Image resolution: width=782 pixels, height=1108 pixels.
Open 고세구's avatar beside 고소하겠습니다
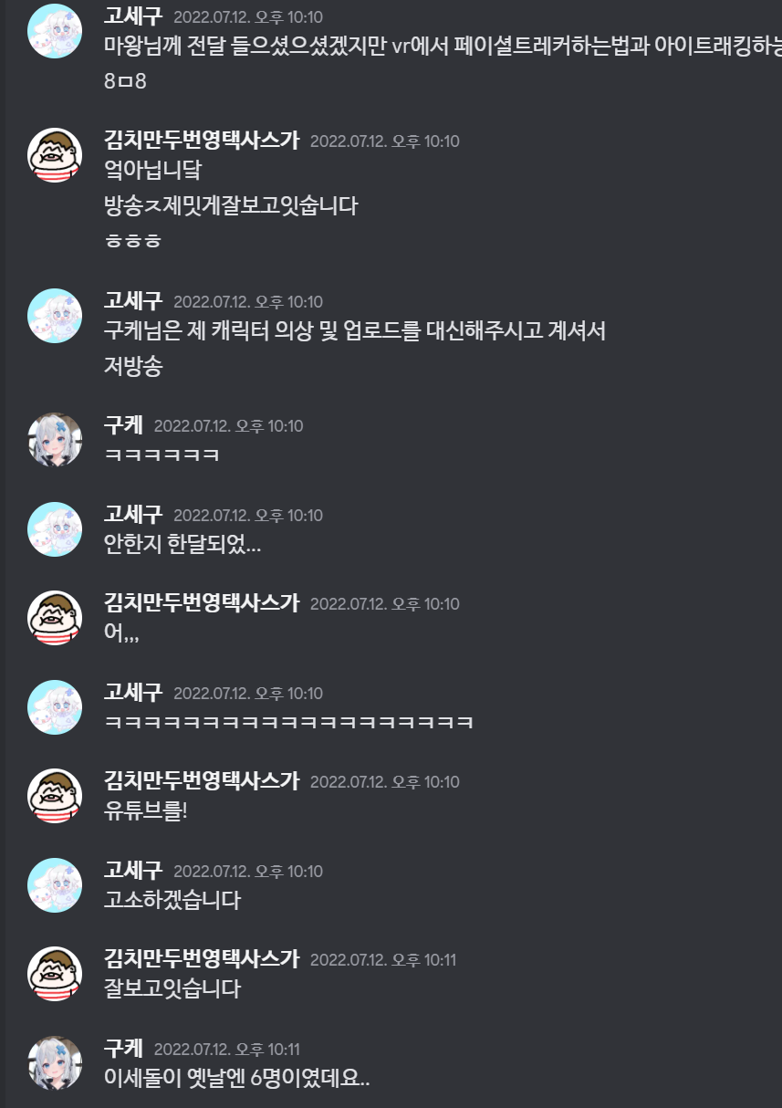click(x=55, y=885)
